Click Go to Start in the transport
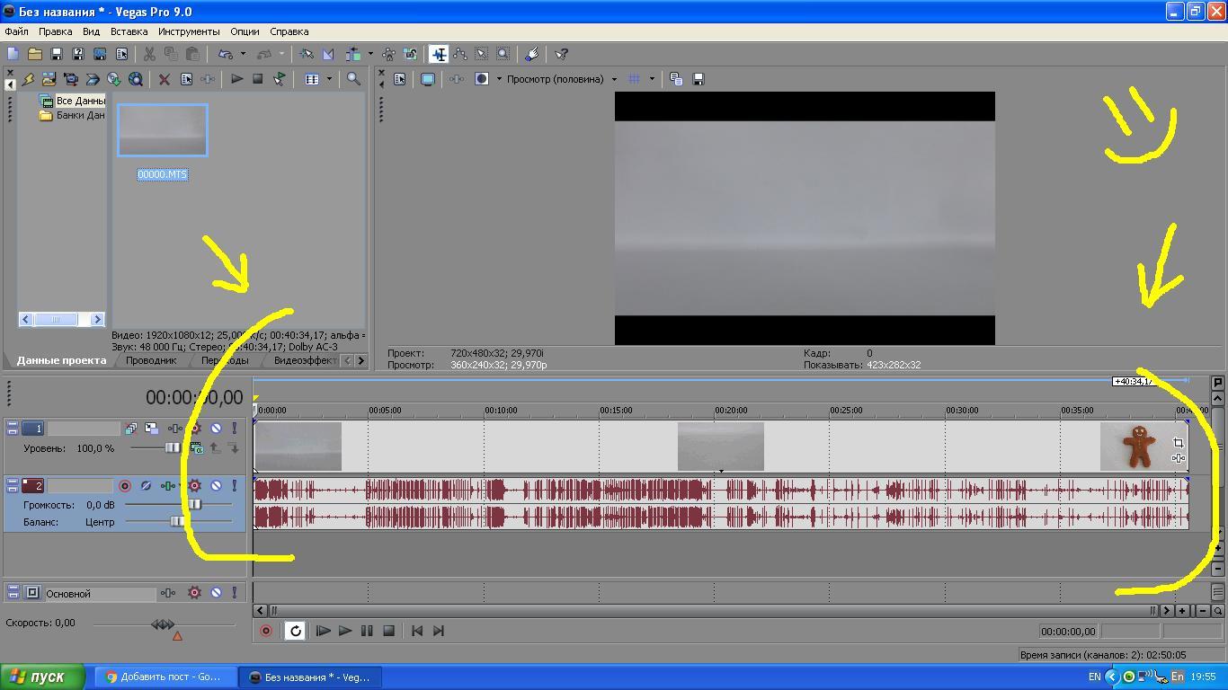1228x690 pixels. click(x=417, y=631)
